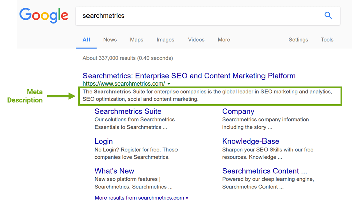Screen dimensions: 352x208
Task: Open the search Tools menu
Action: (x=327, y=40)
